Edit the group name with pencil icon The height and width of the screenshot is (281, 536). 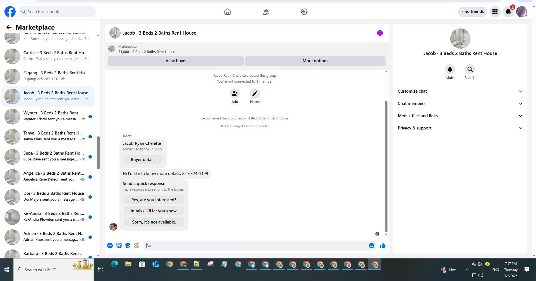coord(255,93)
